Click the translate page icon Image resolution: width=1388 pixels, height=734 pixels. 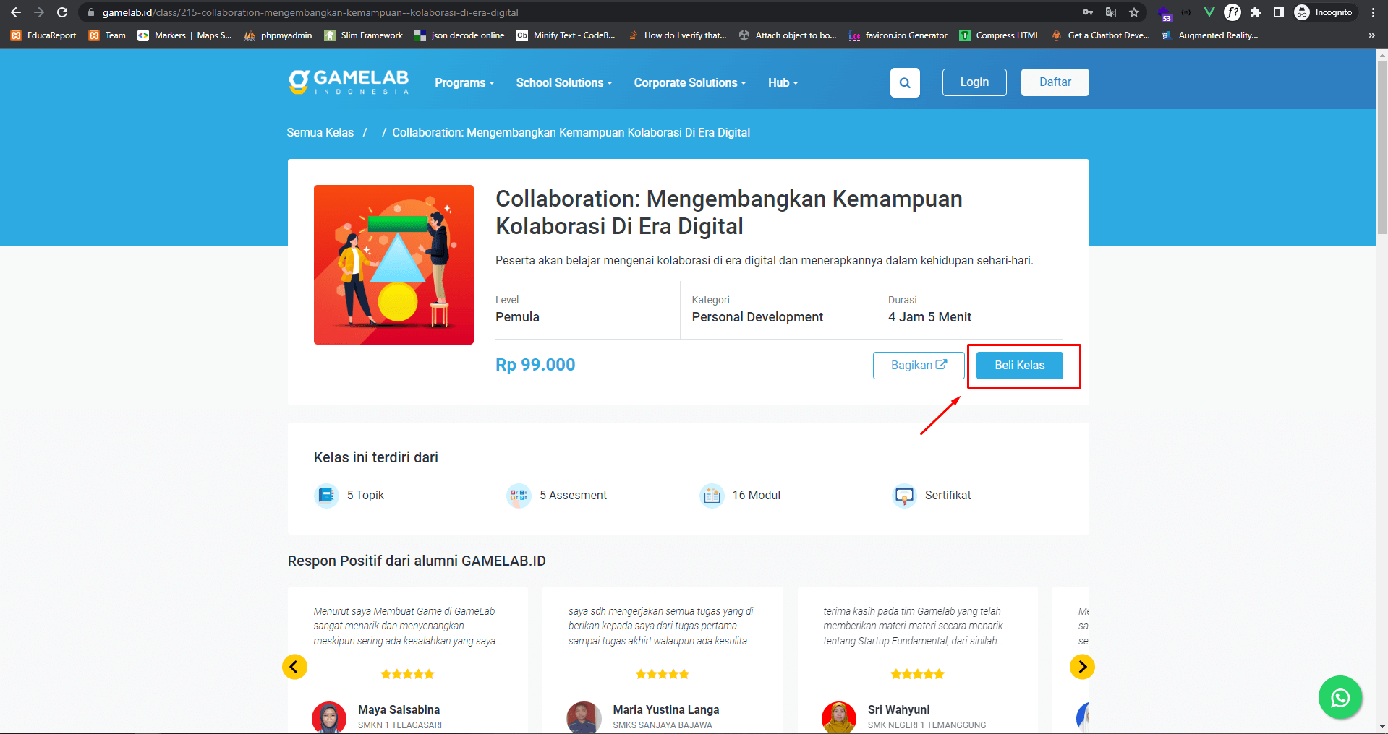point(1111,12)
